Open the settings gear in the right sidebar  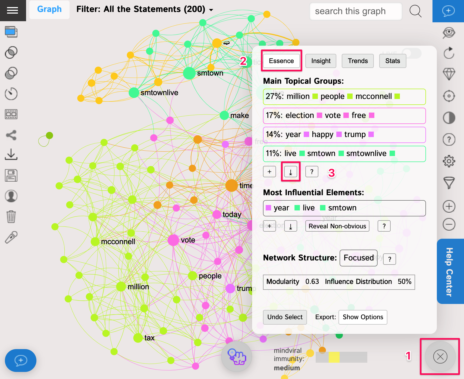pyautogui.click(x=449, y=161)
